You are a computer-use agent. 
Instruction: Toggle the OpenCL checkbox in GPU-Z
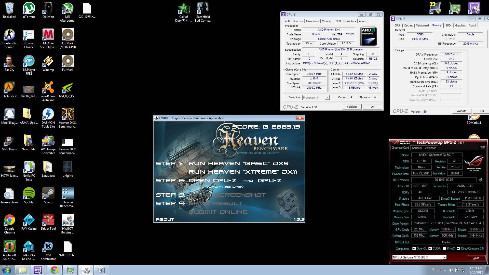coord(414,249)
